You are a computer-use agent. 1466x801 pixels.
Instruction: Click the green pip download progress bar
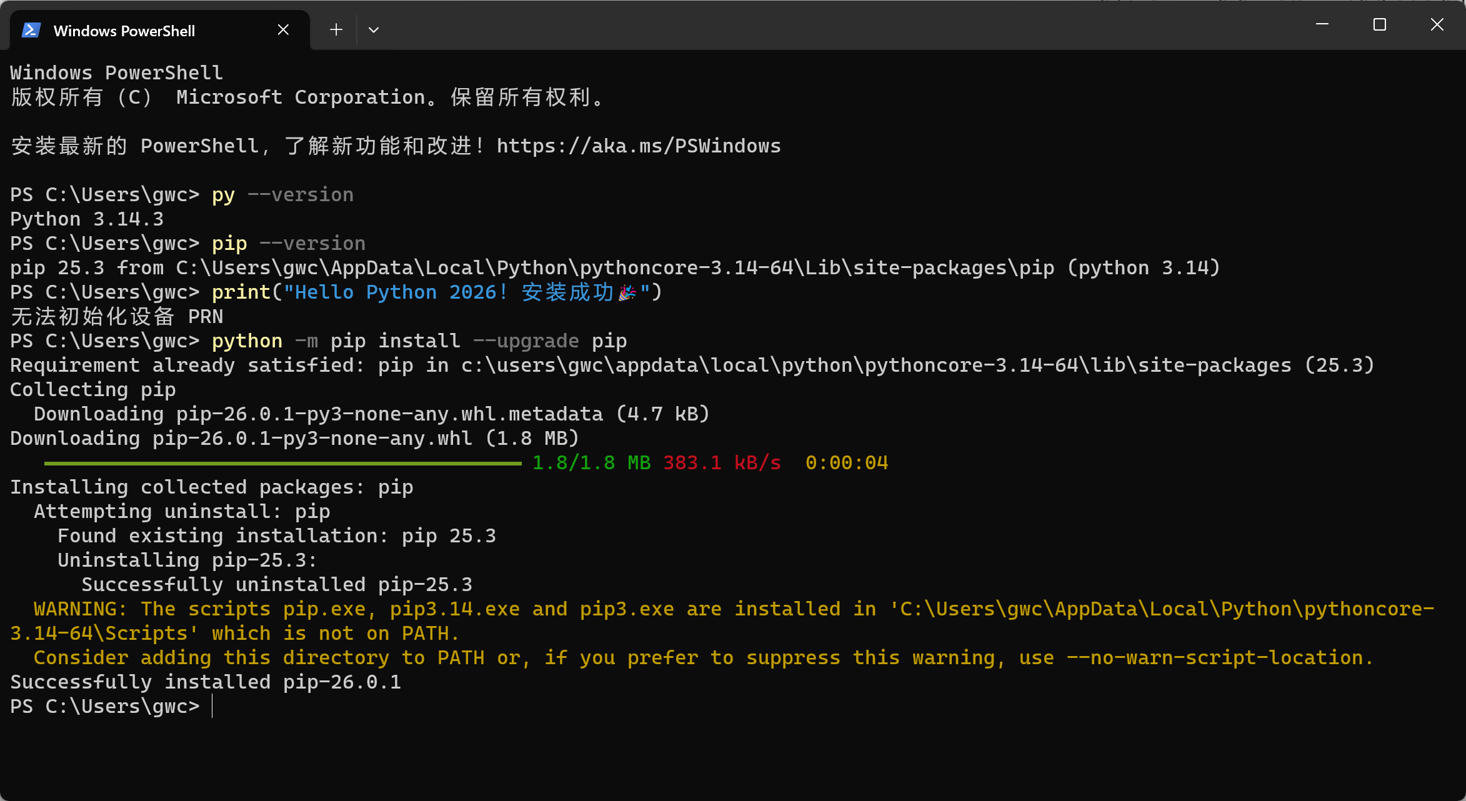[282, 464]
